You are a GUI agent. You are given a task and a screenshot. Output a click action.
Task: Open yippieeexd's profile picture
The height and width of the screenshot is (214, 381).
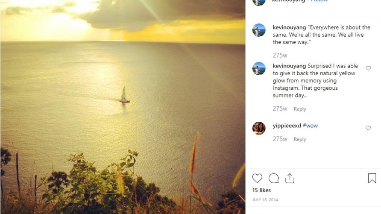(259, 128)
